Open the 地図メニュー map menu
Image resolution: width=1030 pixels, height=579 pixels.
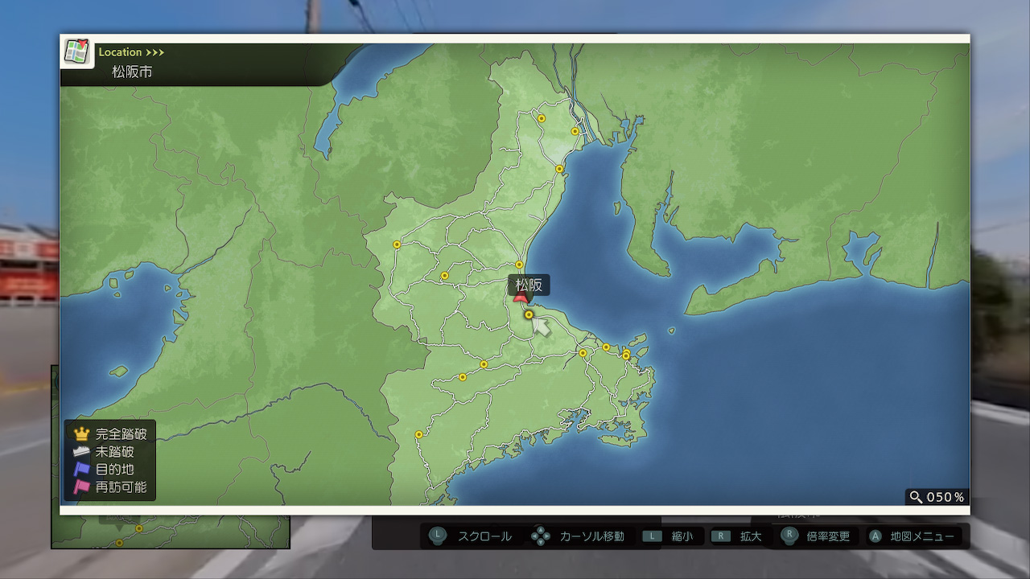(x=922, y=536)
